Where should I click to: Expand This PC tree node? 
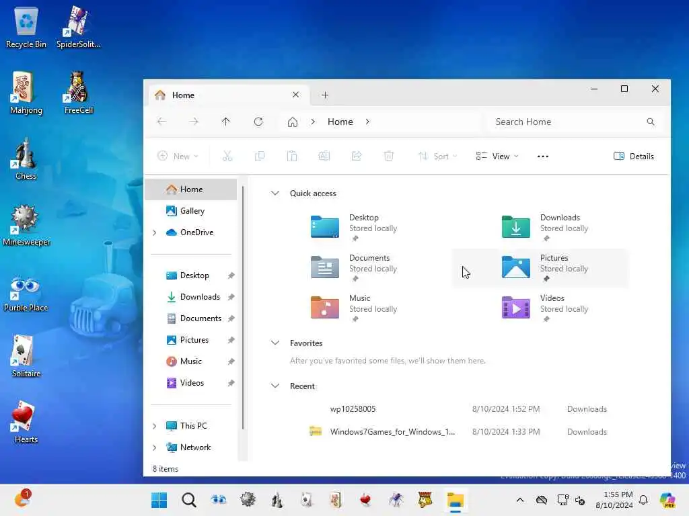[154, 426]
